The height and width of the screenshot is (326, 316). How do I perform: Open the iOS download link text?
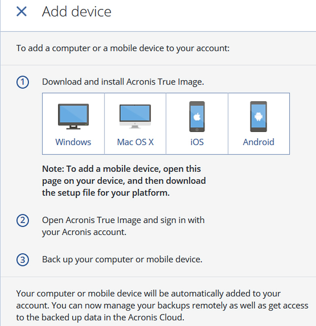pyautogui.click(x=197, y=142)
